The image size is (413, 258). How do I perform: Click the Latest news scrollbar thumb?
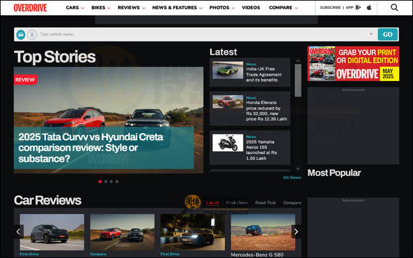[x=298, y=80]
